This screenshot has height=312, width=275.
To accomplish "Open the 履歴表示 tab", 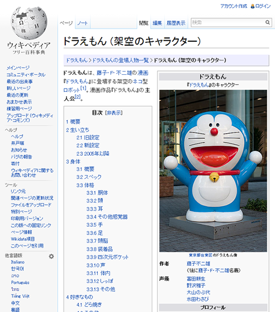I will pos(176,23).
